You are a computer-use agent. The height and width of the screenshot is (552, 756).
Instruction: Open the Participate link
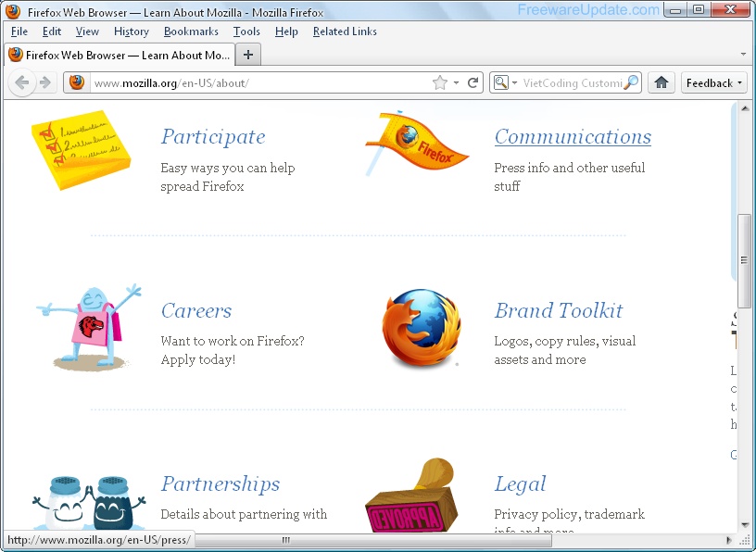coord(213,137)
